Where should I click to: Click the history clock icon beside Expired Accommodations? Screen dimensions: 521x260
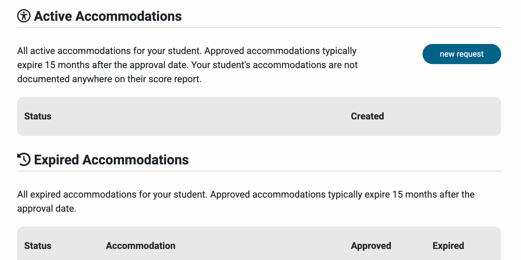(x=24, y=159)
